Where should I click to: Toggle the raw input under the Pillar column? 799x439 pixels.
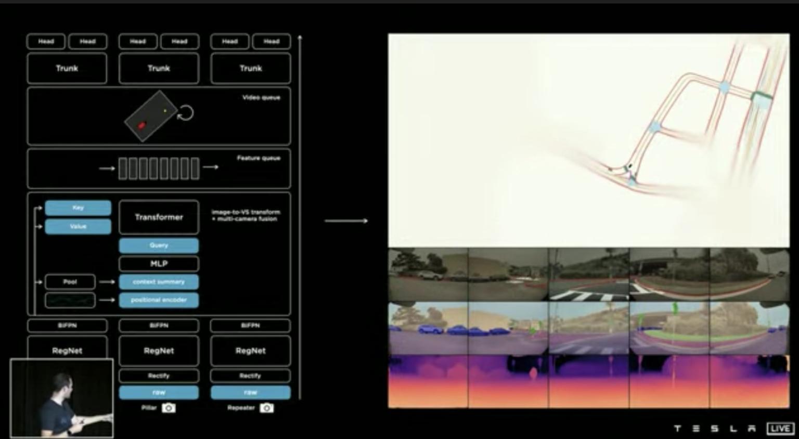point(159,392)
